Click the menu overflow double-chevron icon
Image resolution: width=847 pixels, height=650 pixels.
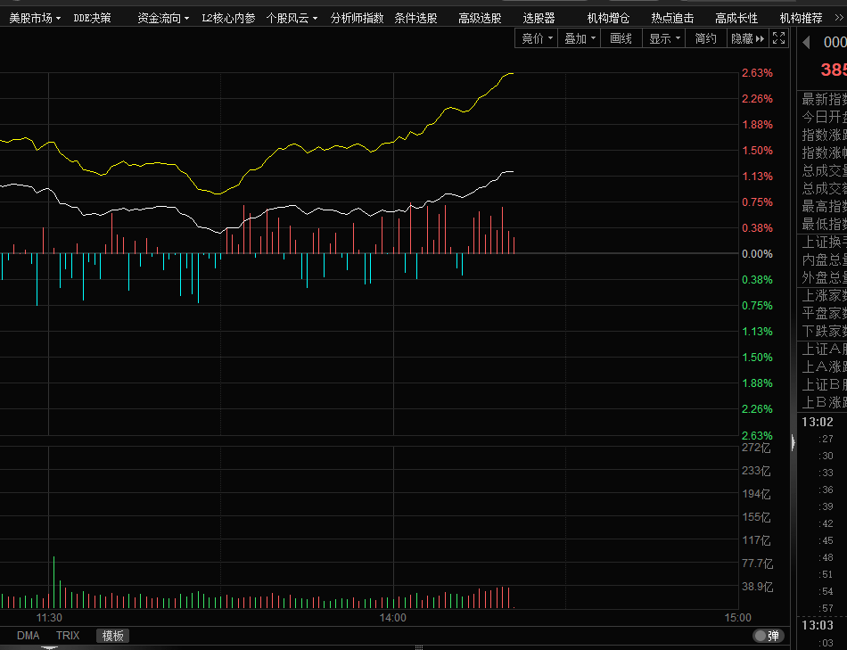point(838,17)
